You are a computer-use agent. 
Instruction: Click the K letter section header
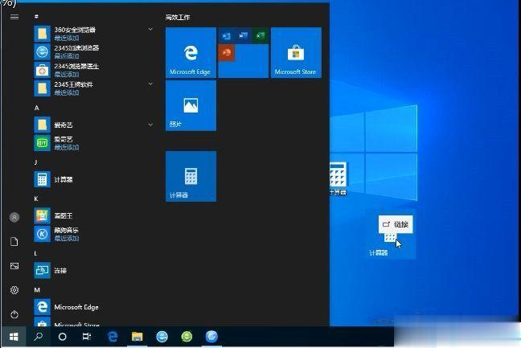[36, 199]
